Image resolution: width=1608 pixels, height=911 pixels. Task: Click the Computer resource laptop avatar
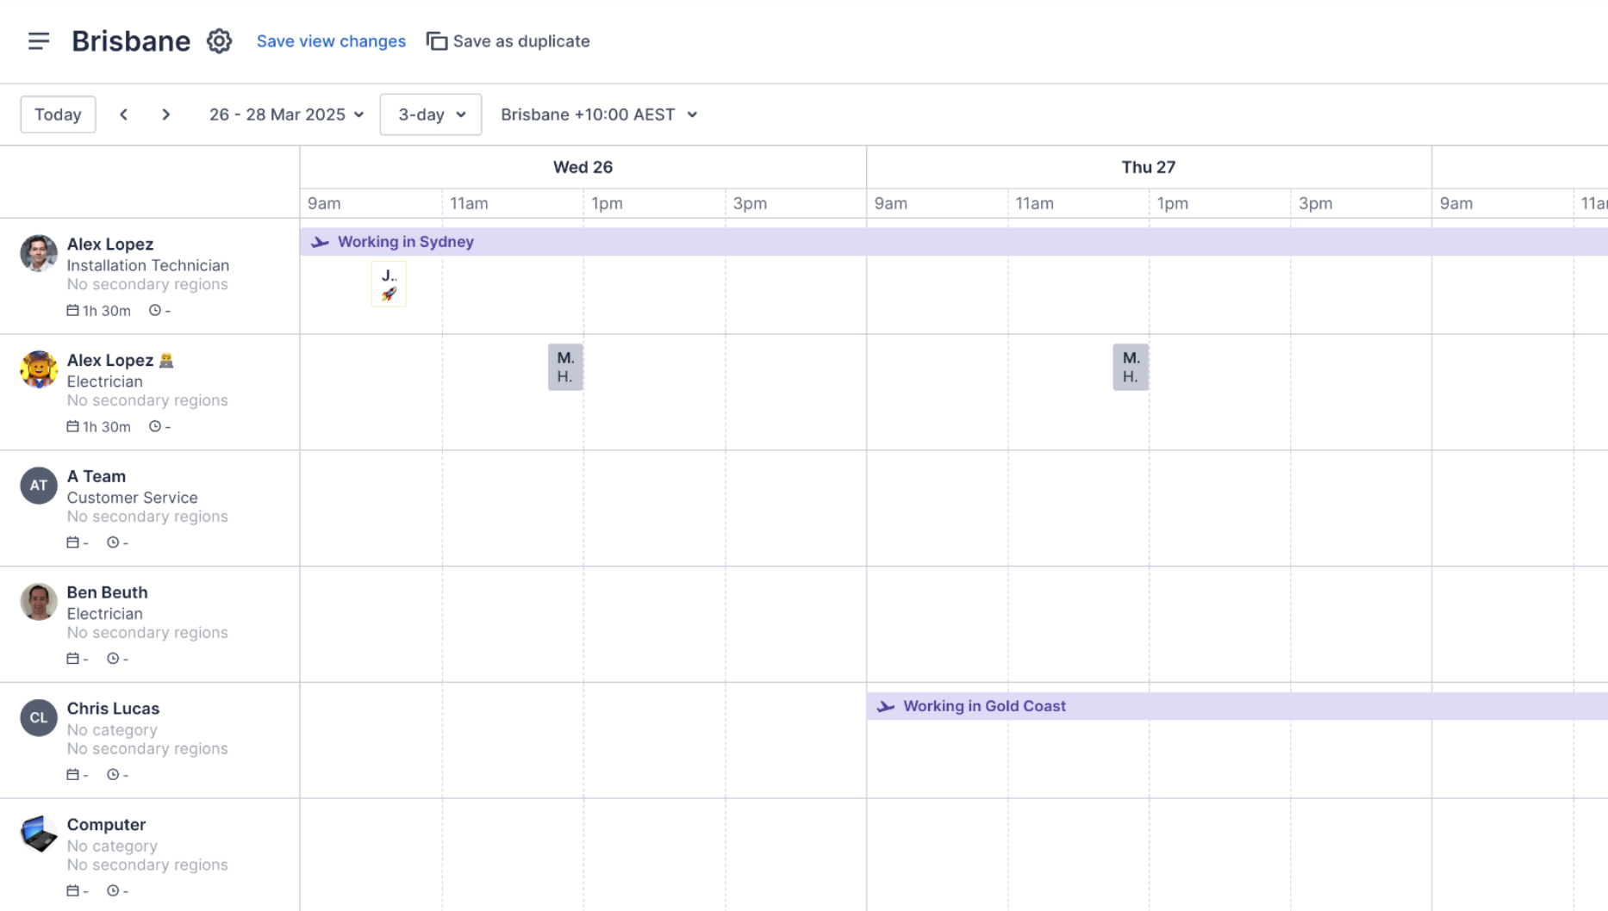39,834
